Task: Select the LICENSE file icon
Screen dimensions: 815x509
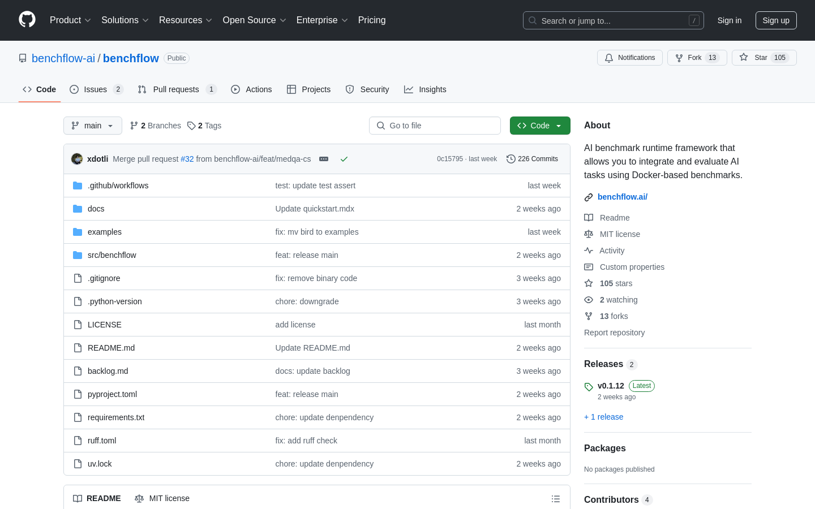Action: point(78,325)
